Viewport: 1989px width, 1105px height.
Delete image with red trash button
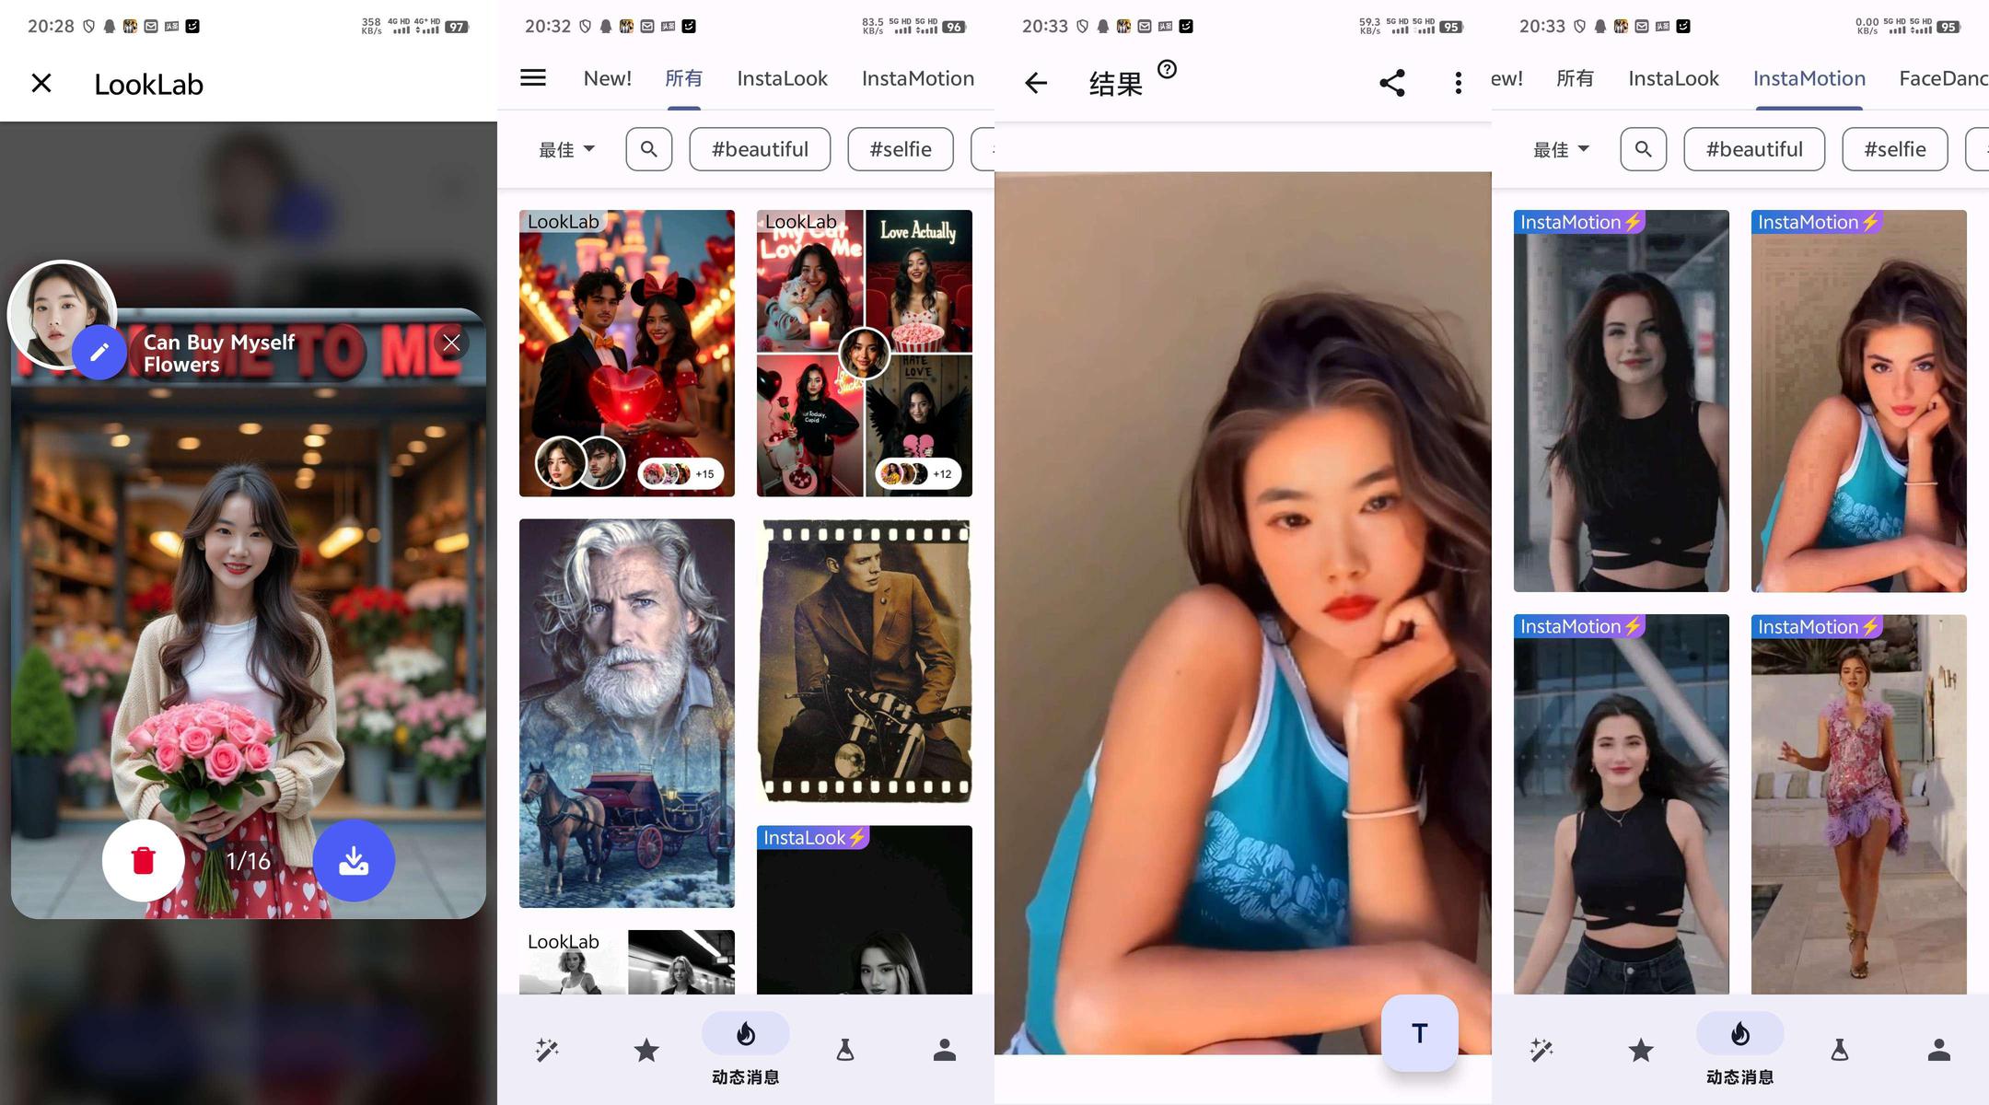144,860
